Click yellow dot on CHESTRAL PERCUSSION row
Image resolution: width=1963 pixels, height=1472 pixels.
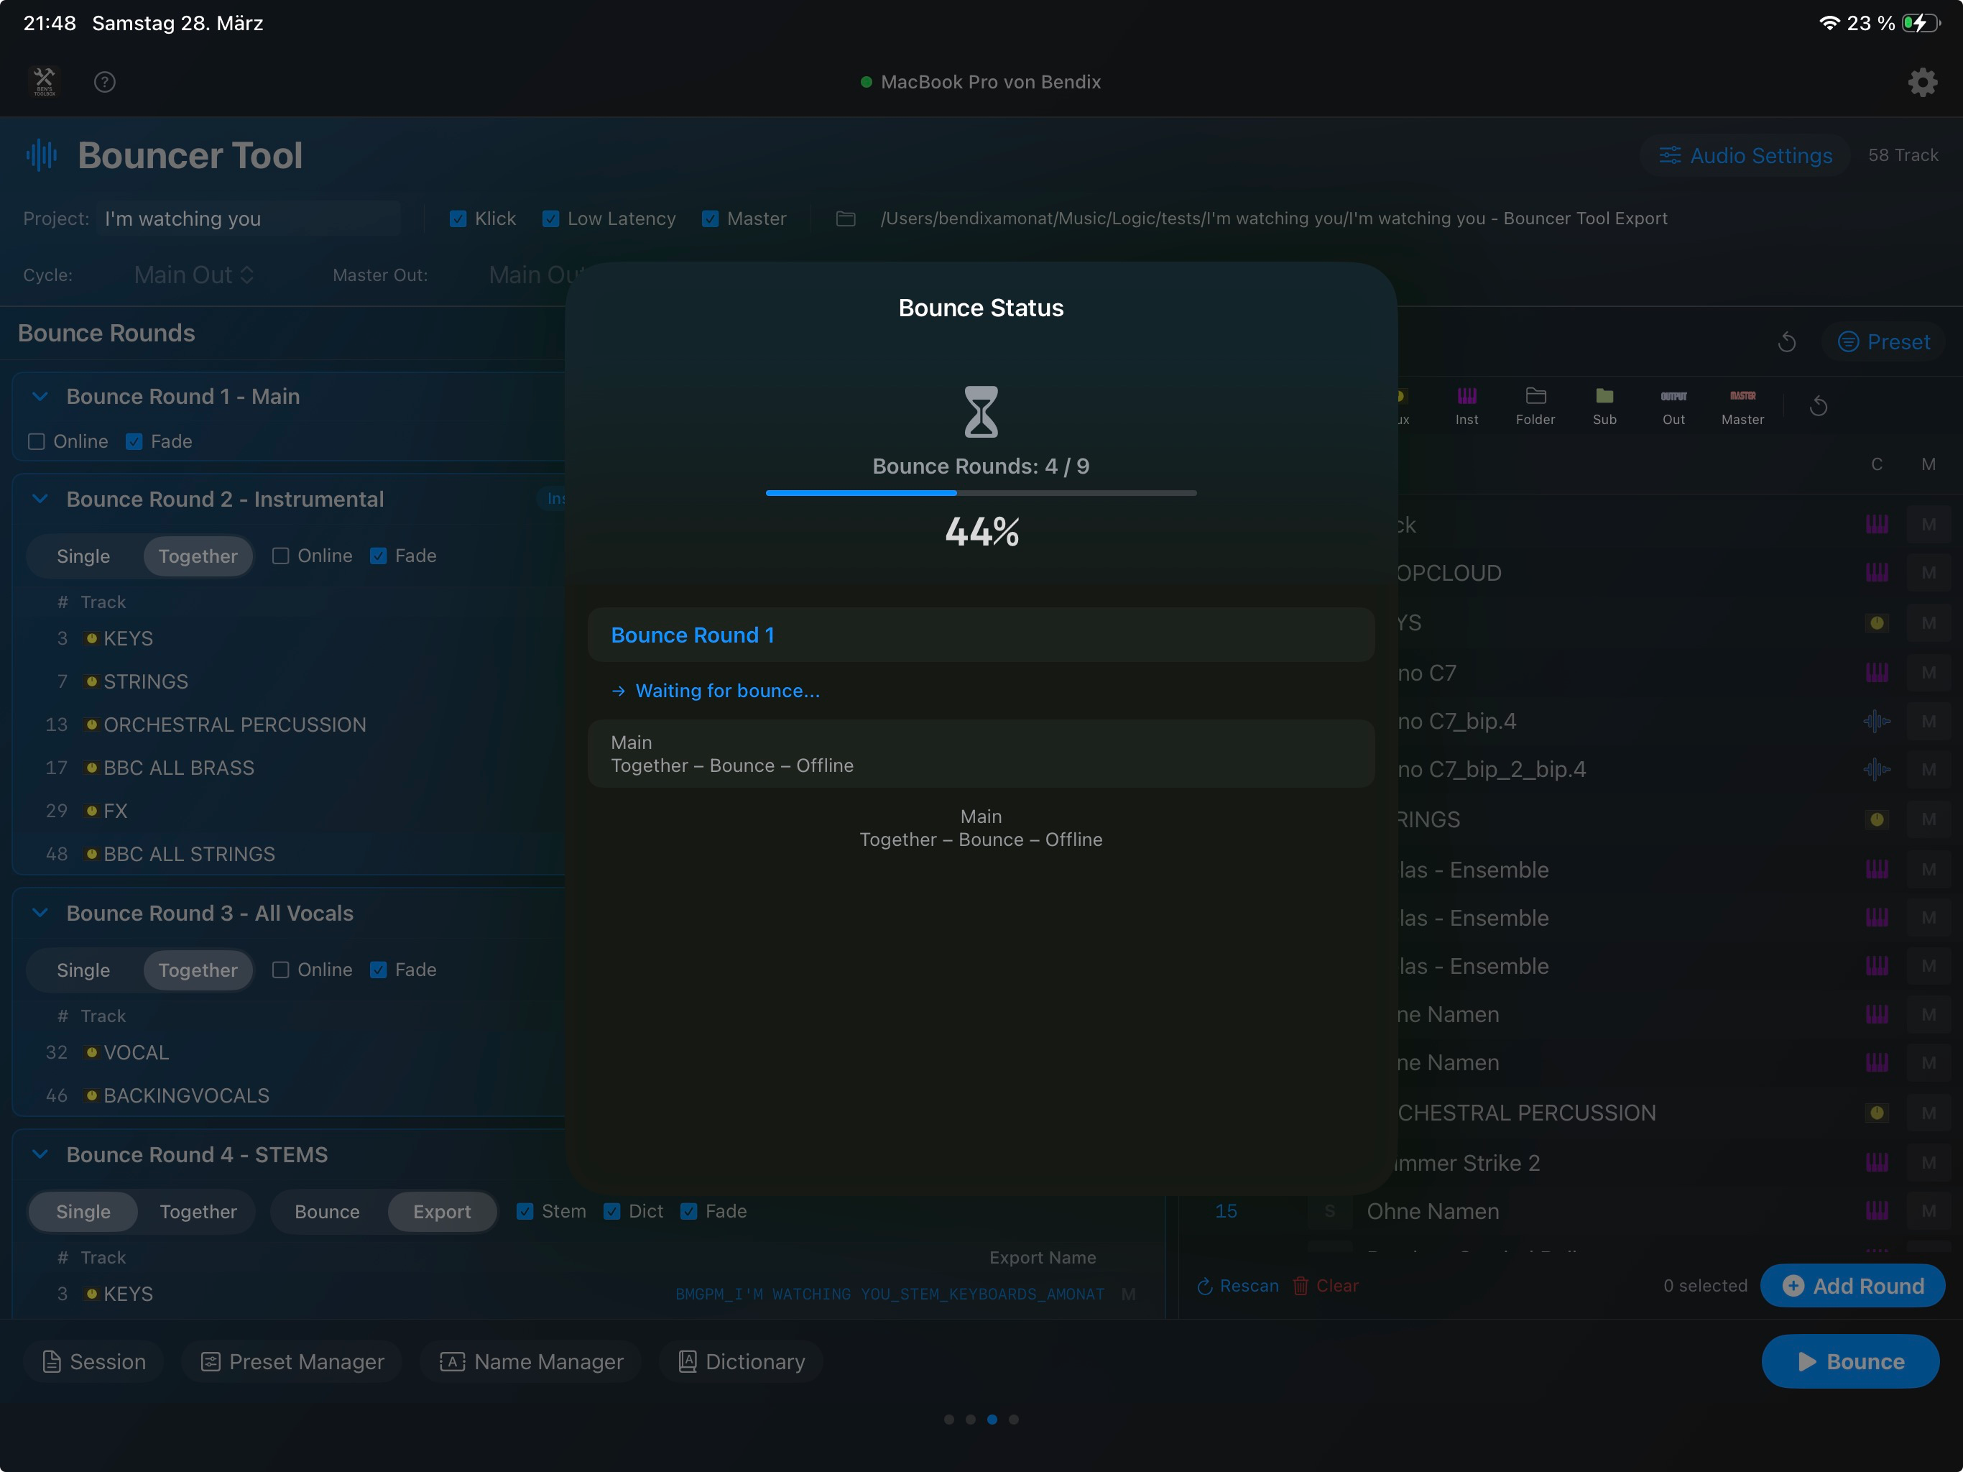[1877, 1113]
